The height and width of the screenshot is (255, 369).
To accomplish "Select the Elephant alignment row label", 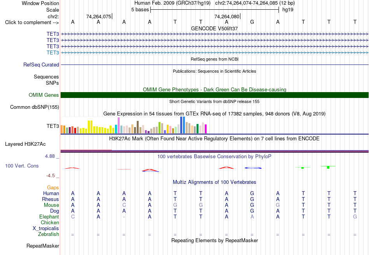I will 49,217.
